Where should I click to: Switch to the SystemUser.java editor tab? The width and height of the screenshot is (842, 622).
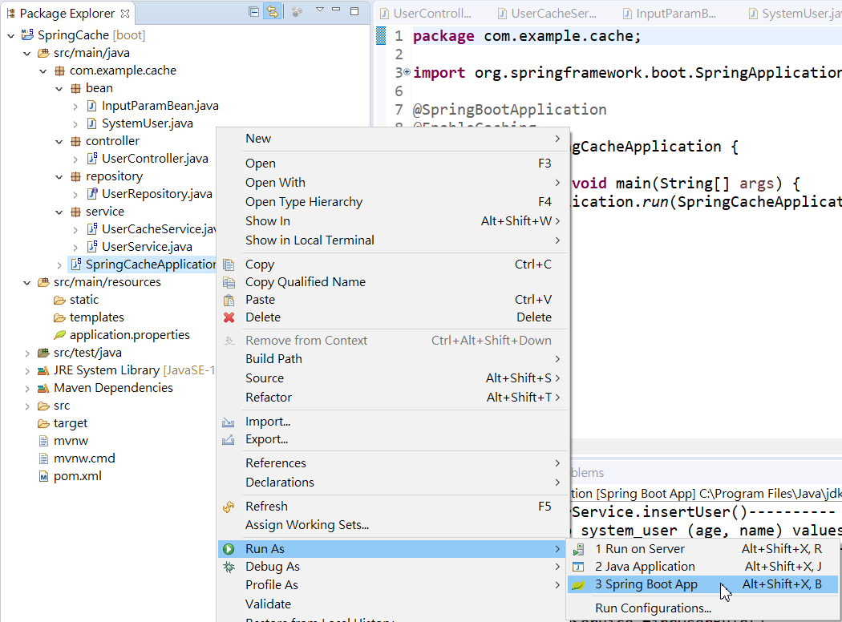(795, 14)
